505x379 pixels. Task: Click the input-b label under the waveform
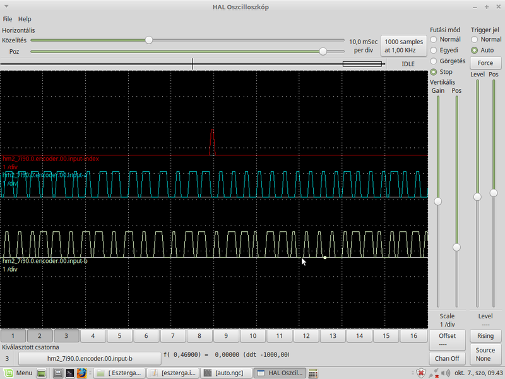point(45,261)
